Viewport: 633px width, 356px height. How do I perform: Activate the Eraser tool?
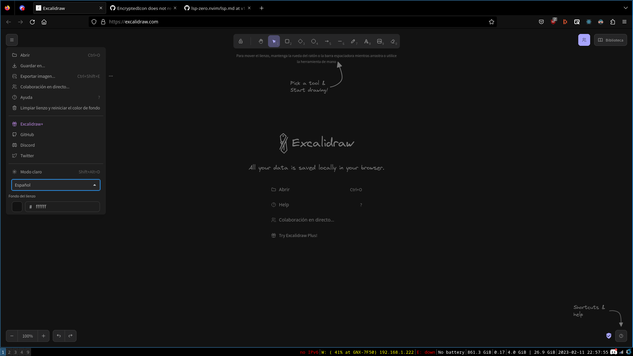(x=393, y=41)
